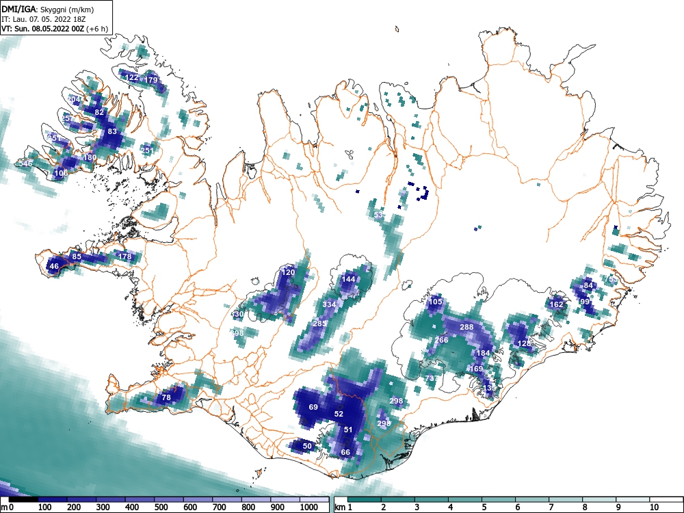The height and width of the screenshot is (513, 684).
Task: Click the visibility label 144
Action: click(348, 279)
